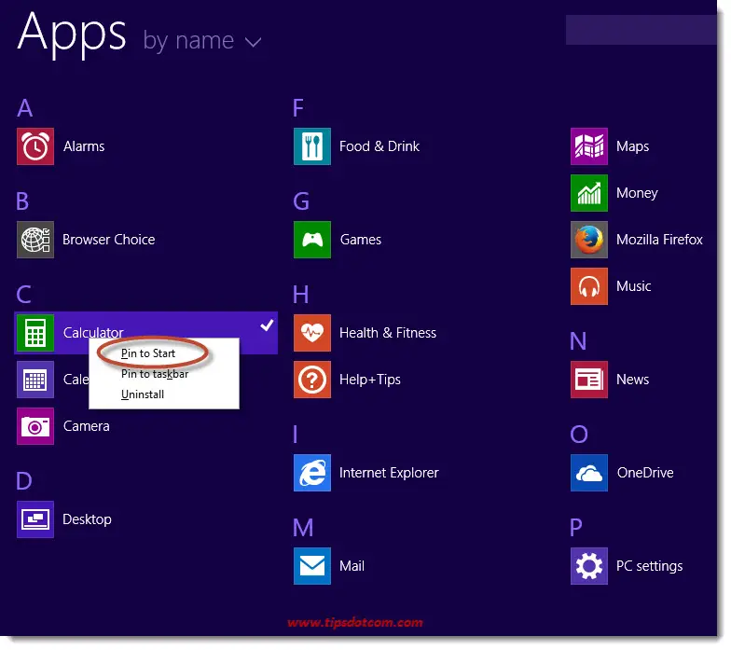This screenshot has height=650, width=731.
Task: Click the search box at top right
Action: 641,30
